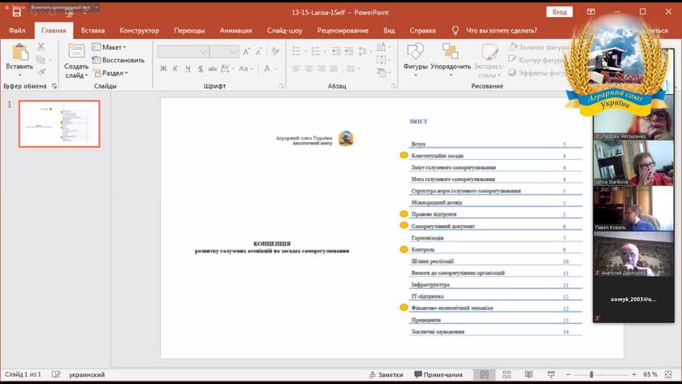Click the Copy icon in clipboard group
Image resolution: width=682 pixels, height=384 pixels.
pyautogui.click(x=41, y=59)
